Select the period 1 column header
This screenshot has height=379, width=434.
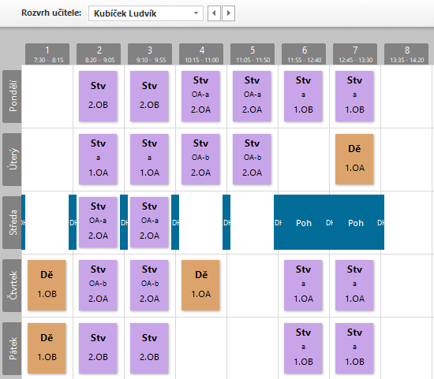click(47, 54)
